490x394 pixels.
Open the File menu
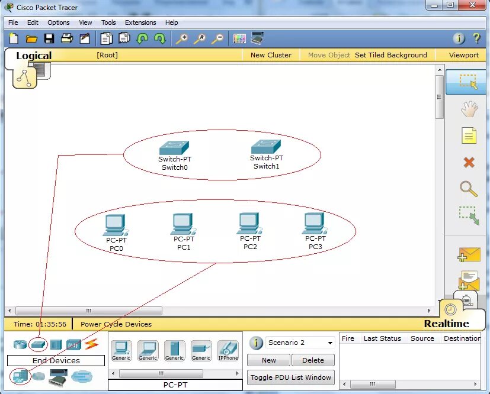[x=13, y=22]
